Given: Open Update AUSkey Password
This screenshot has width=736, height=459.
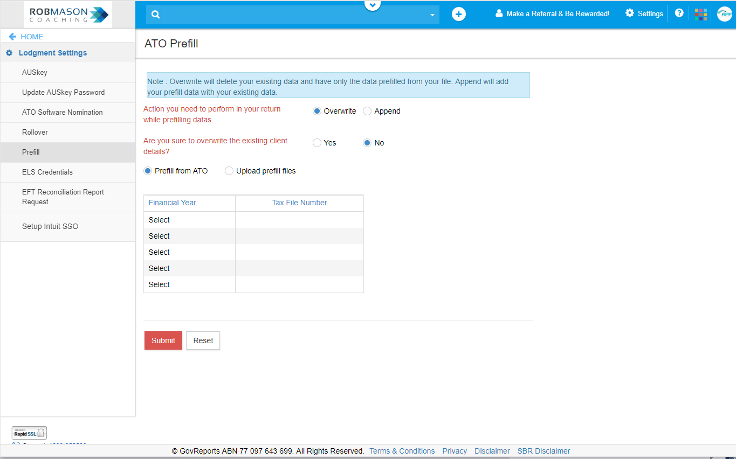Looking at the screenshot, I should coord(68,92).
